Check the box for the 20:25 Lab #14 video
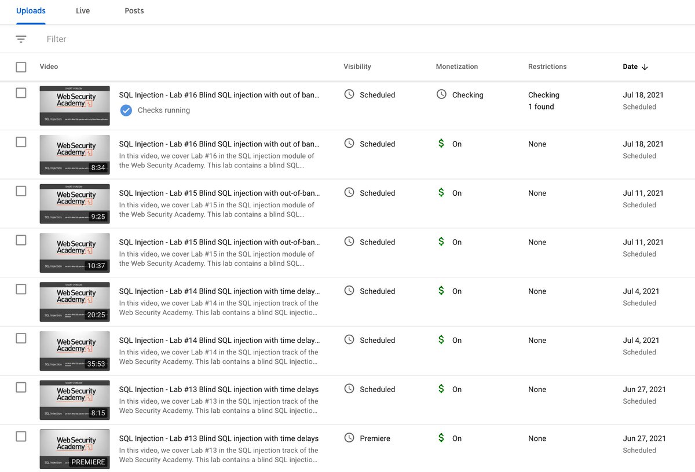The height and width of the screenshot is (472, 695). pos(21,289)
